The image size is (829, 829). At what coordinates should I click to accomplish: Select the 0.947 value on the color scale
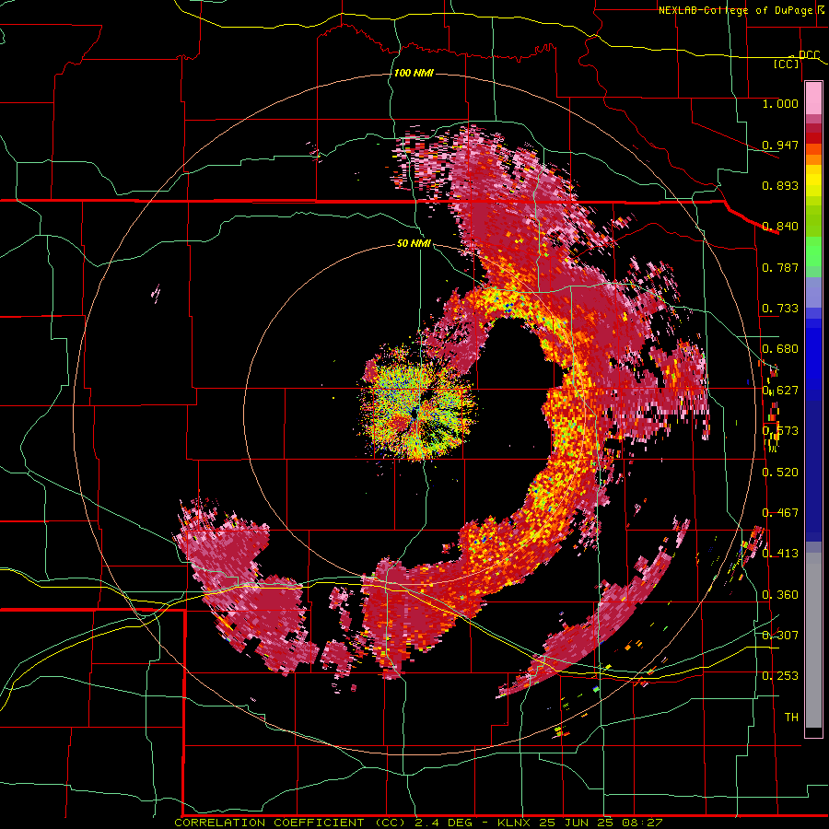coord(780,145)
